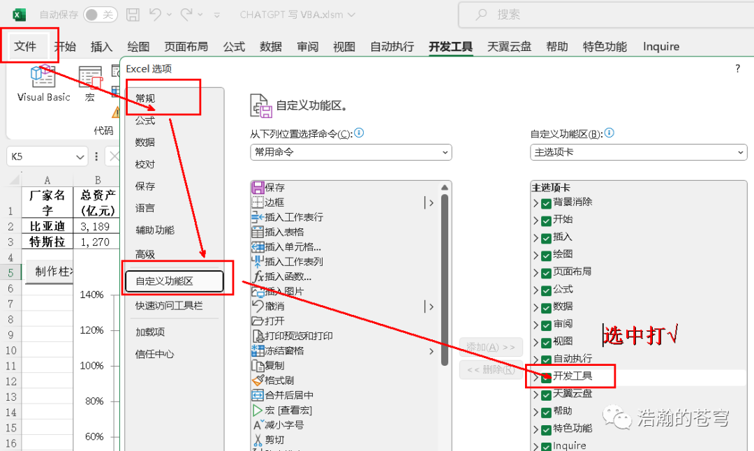Expand the 审阅 tab tree node
754x451 pixels.
535,325
